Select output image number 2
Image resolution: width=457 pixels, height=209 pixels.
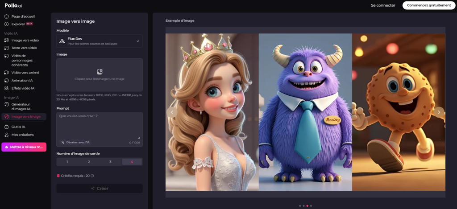(89, 162)
